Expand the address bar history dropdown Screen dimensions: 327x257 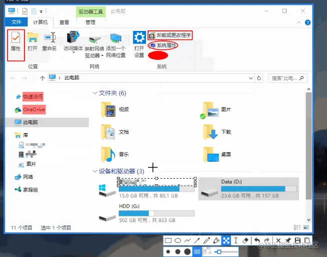point(251,78)
